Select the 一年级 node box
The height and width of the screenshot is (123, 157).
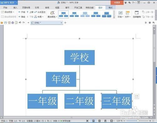coord(43,101)
